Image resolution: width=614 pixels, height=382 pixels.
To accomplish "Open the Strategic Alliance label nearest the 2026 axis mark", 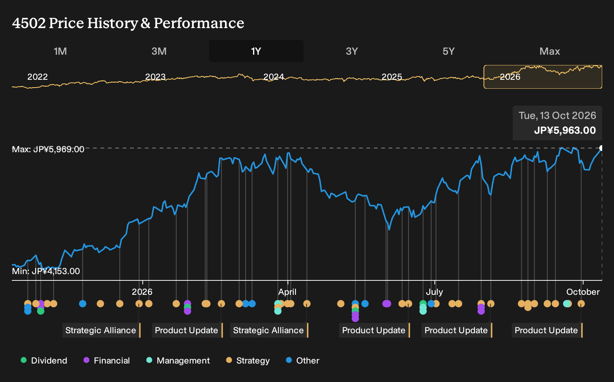I will coord(102,330).
